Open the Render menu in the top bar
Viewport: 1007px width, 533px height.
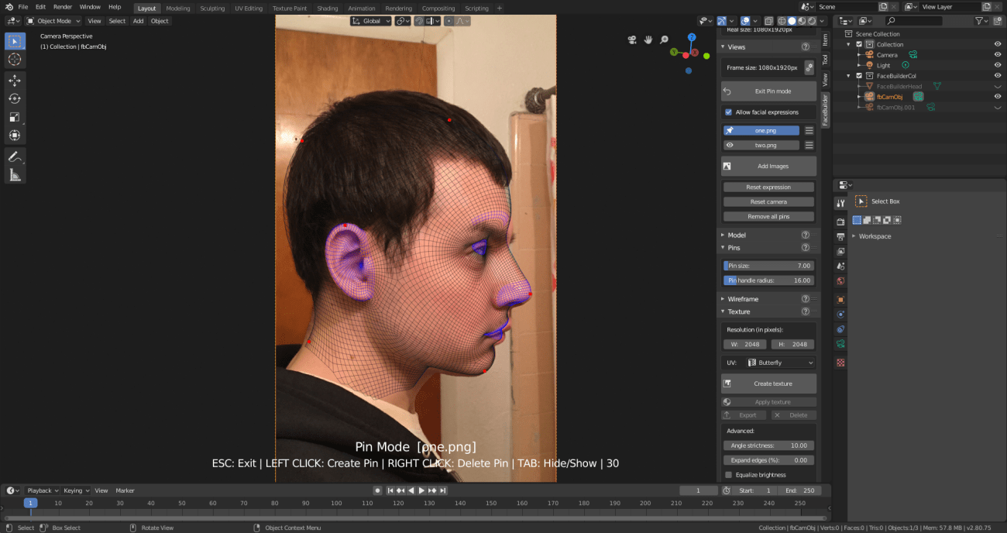(x=63, y=7)
